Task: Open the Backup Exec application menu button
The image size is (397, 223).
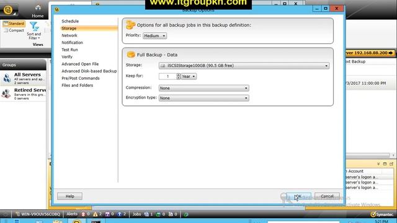Action: pos(9,11)
